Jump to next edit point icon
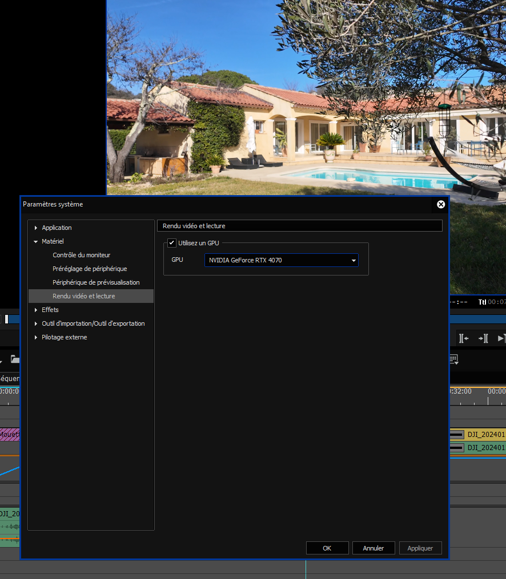Viewport: 506px width, 579px height. [483, 338]
